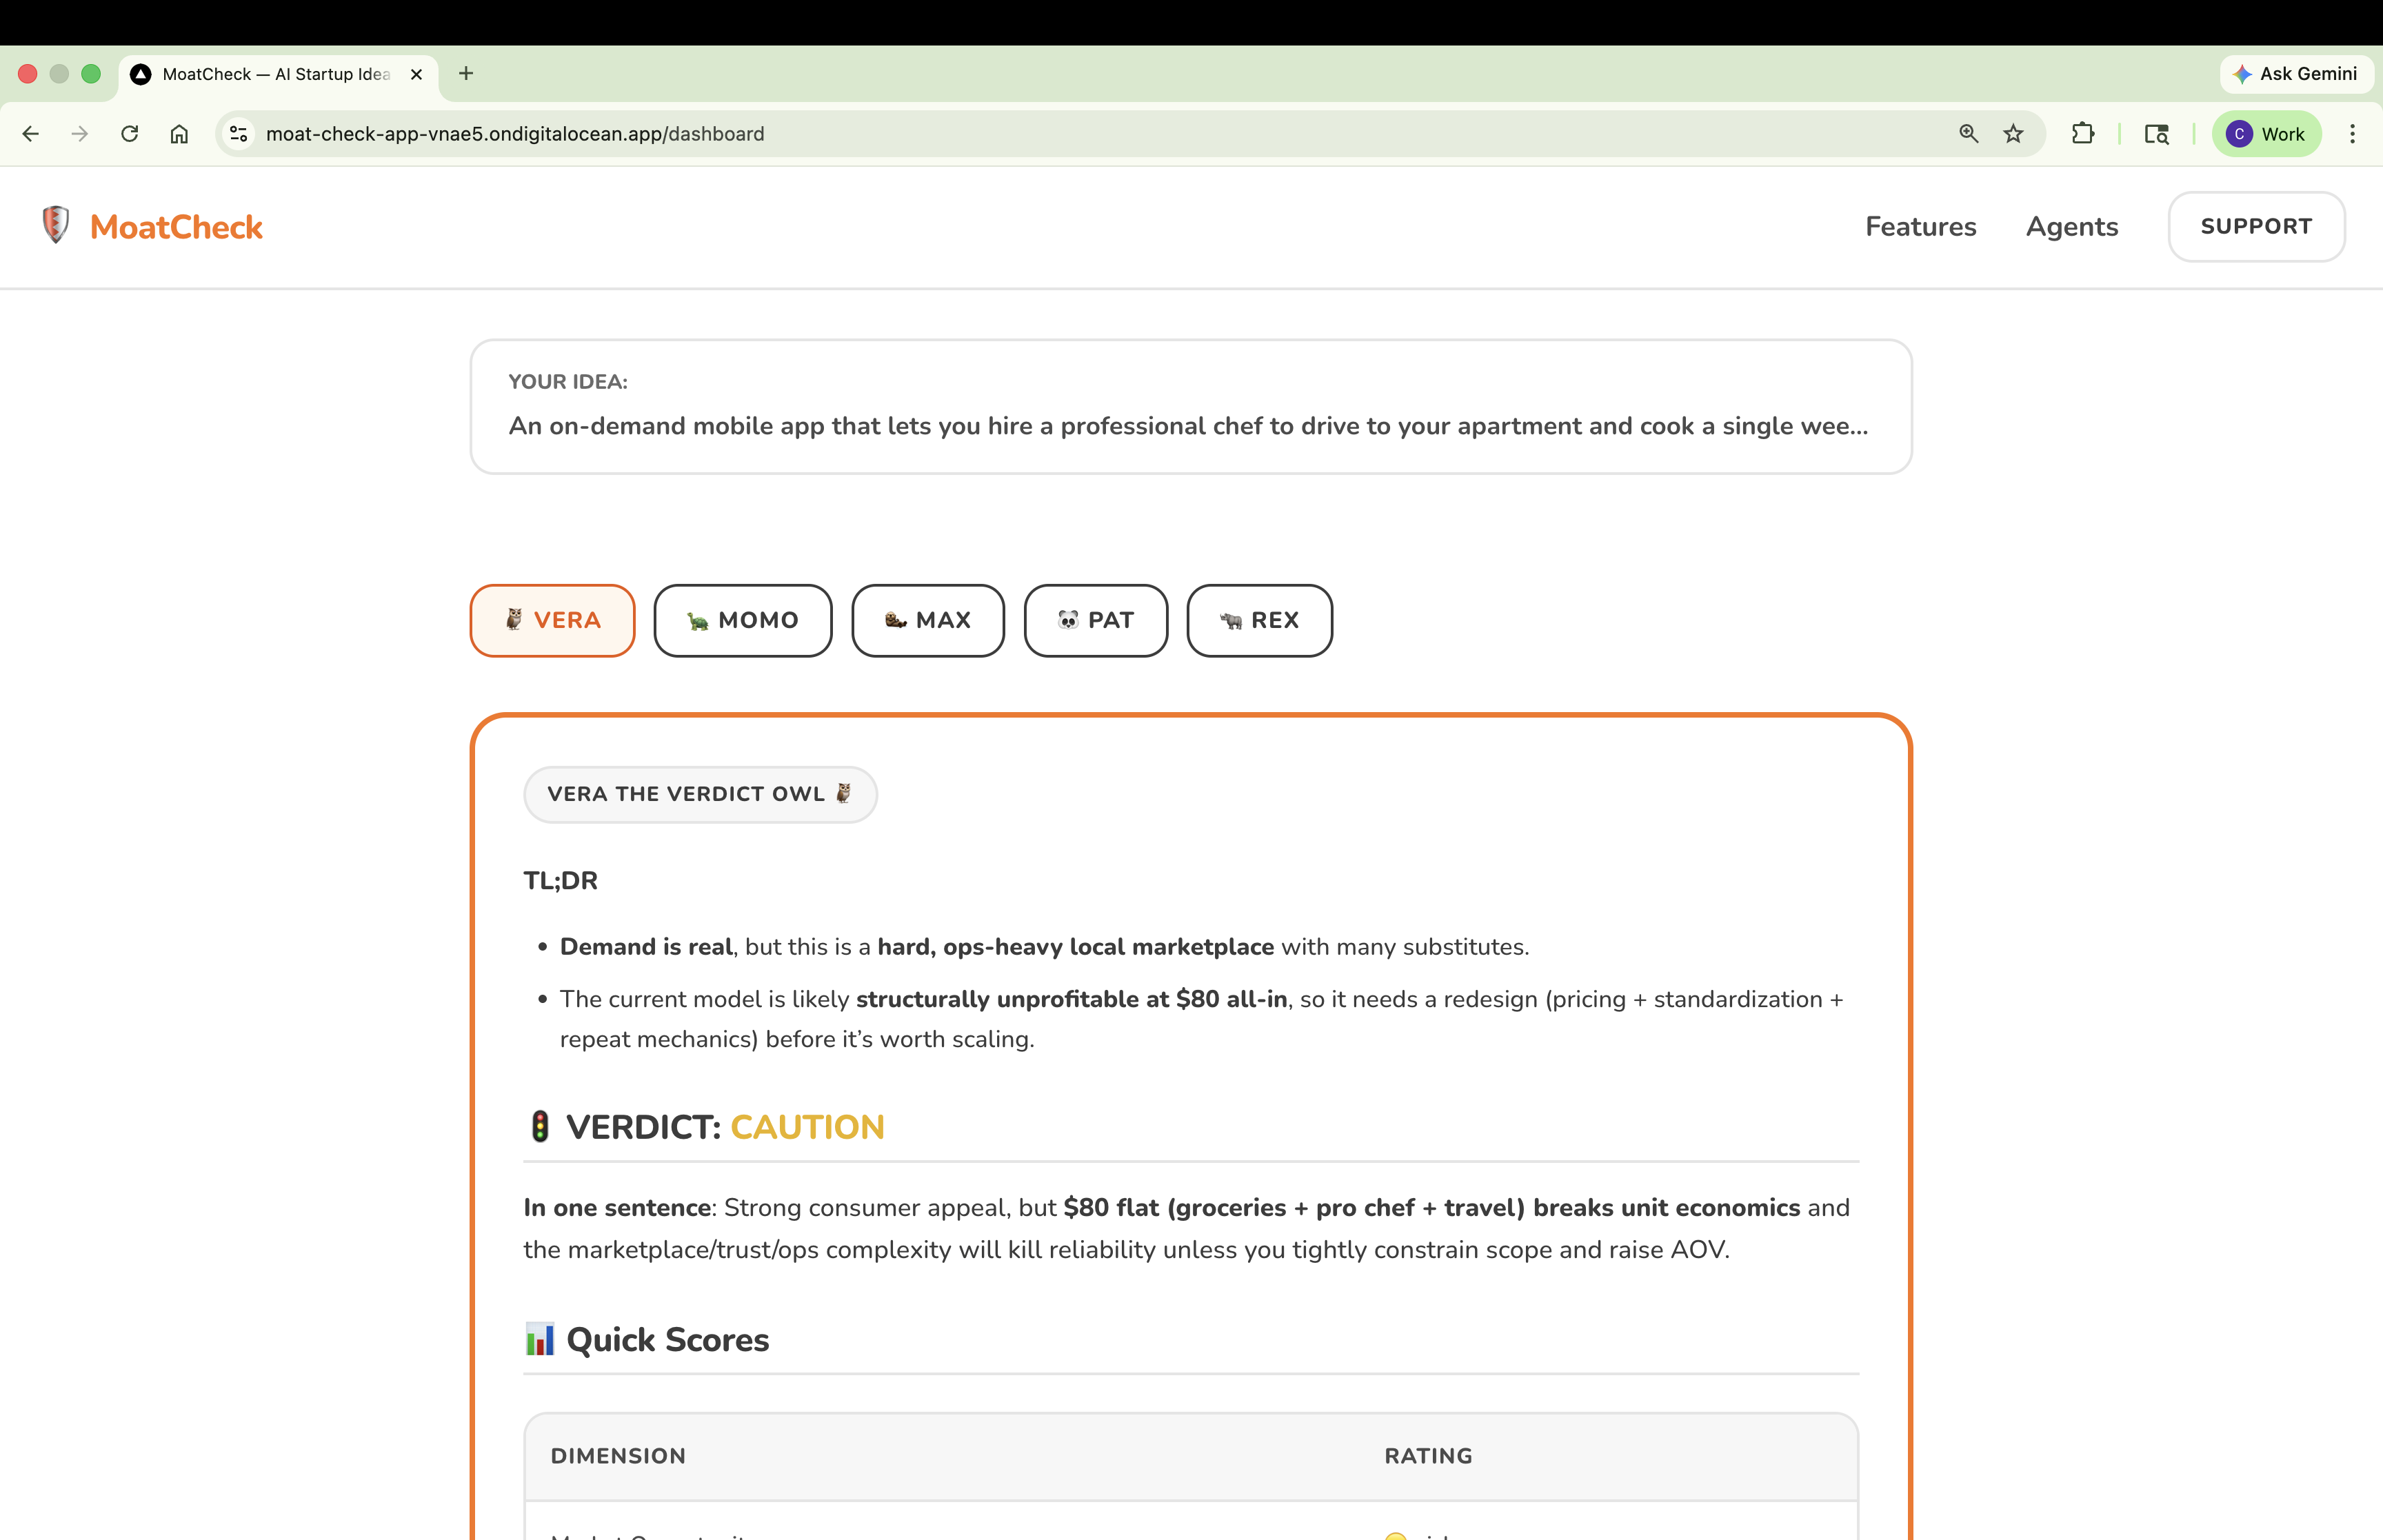Go to browser home icon

(179, 133)
